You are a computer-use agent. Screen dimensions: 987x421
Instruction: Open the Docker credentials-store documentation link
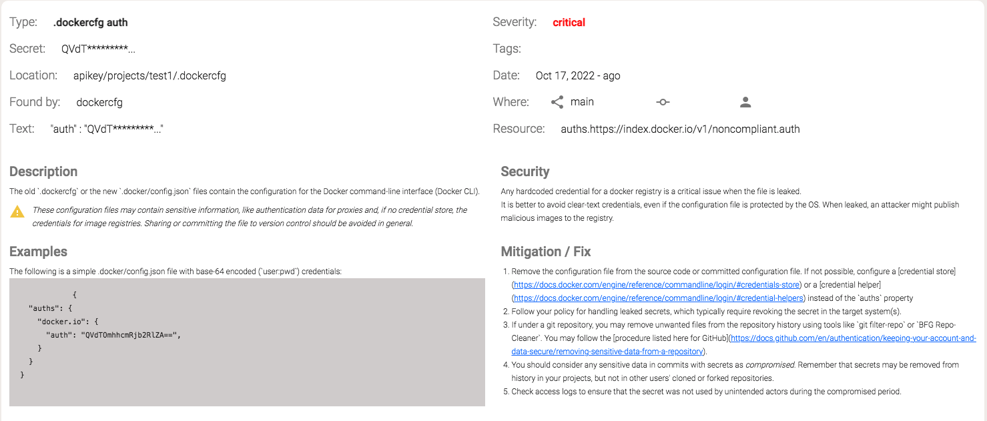pyautogui.click(x=656, y=285)
